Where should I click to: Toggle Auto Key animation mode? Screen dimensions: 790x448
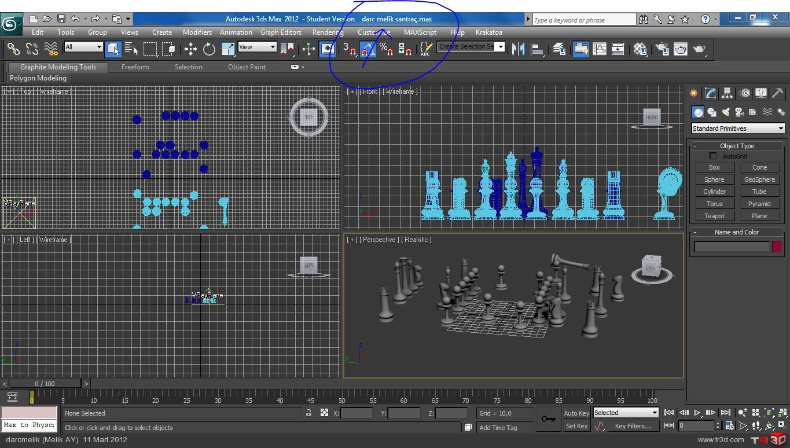(x=576, y=413)
